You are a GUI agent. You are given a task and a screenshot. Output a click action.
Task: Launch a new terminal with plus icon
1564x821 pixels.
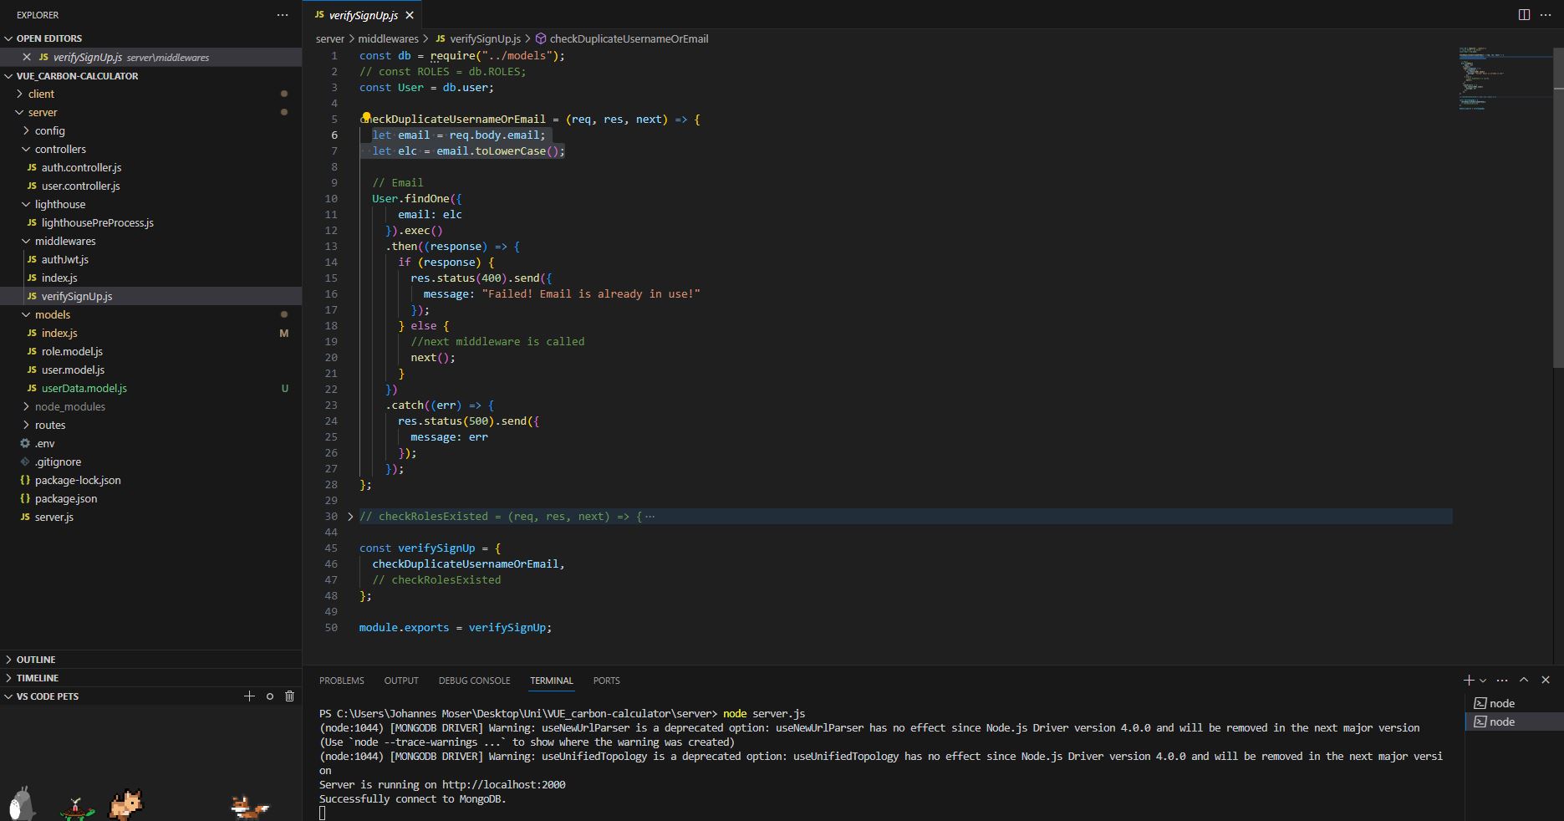[1469, 680]
